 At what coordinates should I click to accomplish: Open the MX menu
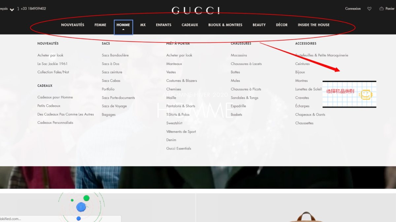pos(143,25)
